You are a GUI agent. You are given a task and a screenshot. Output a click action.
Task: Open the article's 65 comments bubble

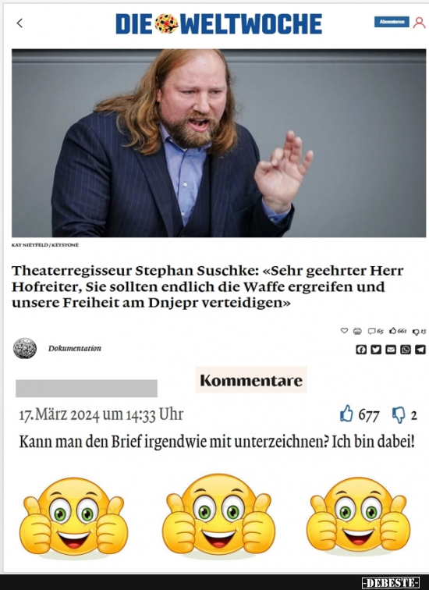376,331
